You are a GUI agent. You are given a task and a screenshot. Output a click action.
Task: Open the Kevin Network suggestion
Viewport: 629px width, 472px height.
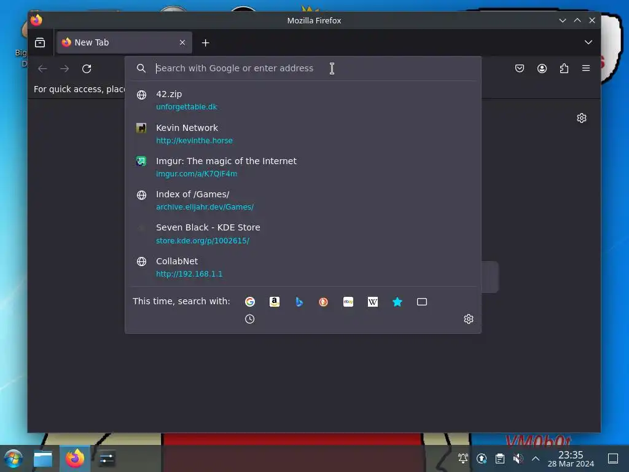pos(303,133)
